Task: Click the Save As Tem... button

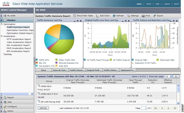Action: click(60, 70)
